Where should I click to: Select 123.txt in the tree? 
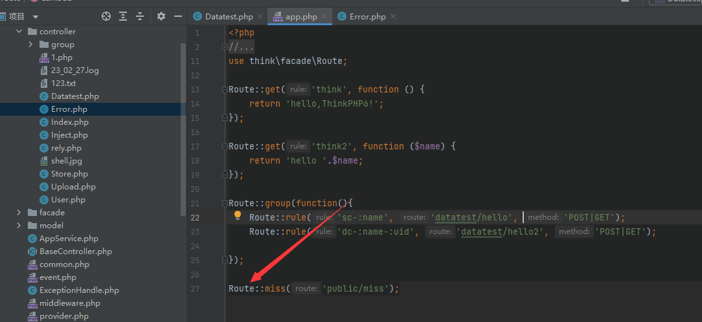pyautogui.click(x=63, y=83)
